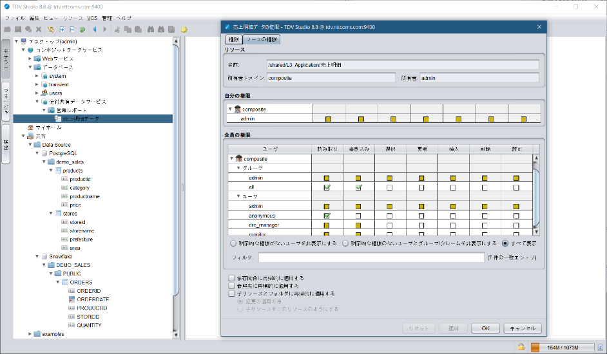This screenshot has width=607, height=354.
Task: Click the OK button
Action: point(485,328)
